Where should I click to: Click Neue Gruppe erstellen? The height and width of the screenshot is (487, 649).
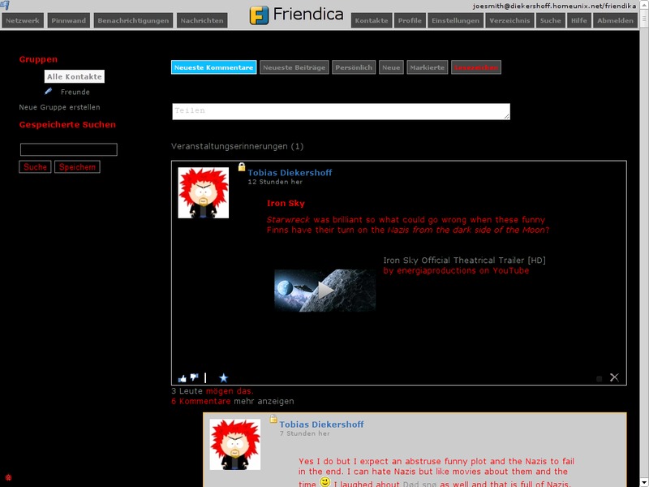(59, 107)
